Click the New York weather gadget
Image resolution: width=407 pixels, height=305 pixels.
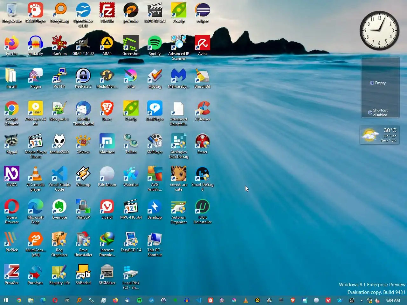pos(380,135)
